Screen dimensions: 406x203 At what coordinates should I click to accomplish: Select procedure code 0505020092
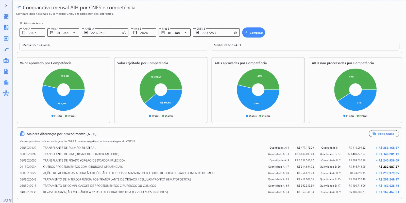28,154
